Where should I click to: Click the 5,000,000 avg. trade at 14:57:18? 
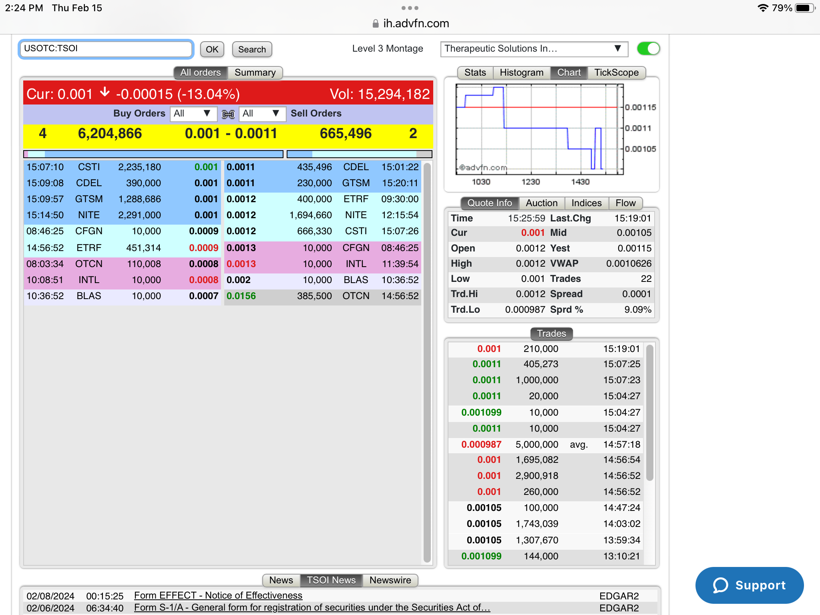(x=546, y=445)
